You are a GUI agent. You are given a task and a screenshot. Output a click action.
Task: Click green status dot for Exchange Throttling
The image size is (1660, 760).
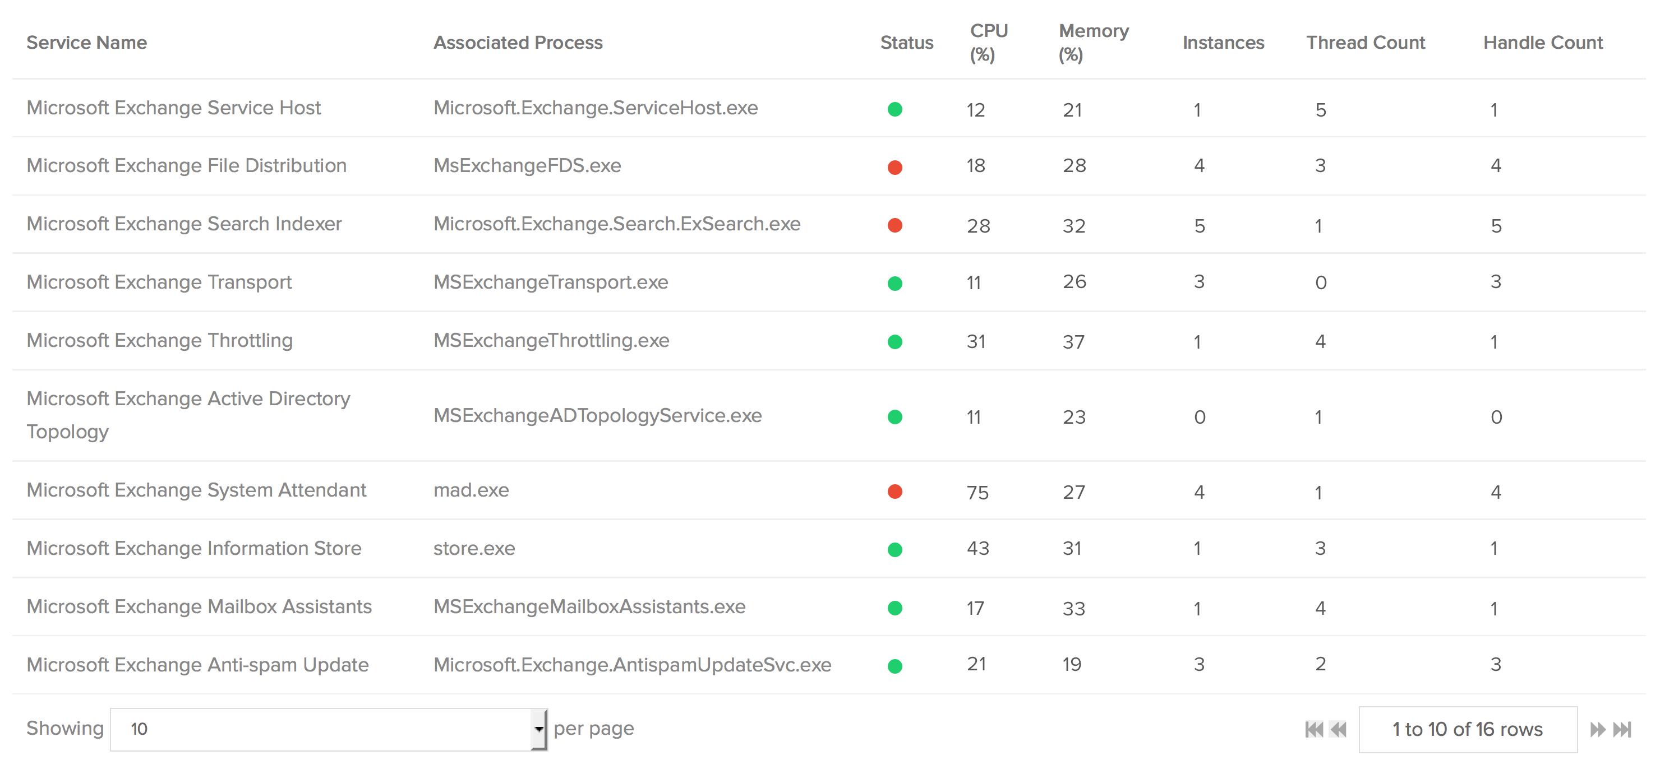click(x=894, y=341)
